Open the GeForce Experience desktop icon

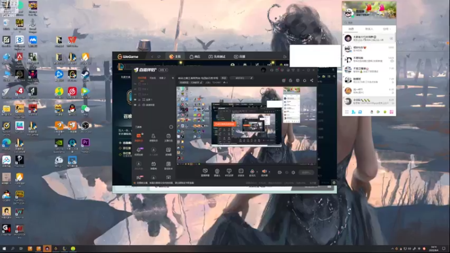pos(59,143)
